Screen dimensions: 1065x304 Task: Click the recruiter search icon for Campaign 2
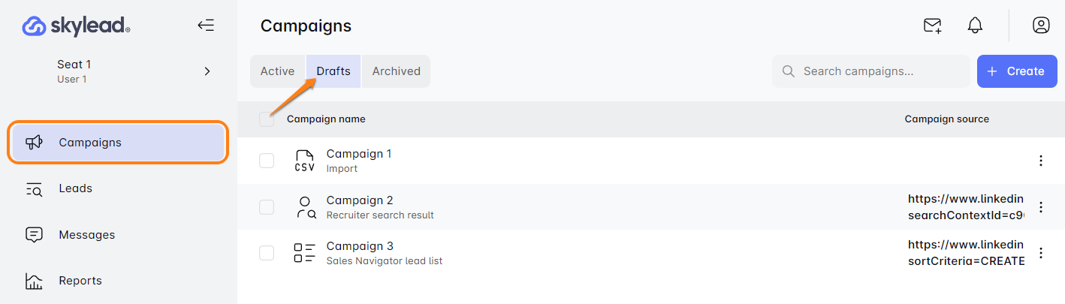pos(304,207)
